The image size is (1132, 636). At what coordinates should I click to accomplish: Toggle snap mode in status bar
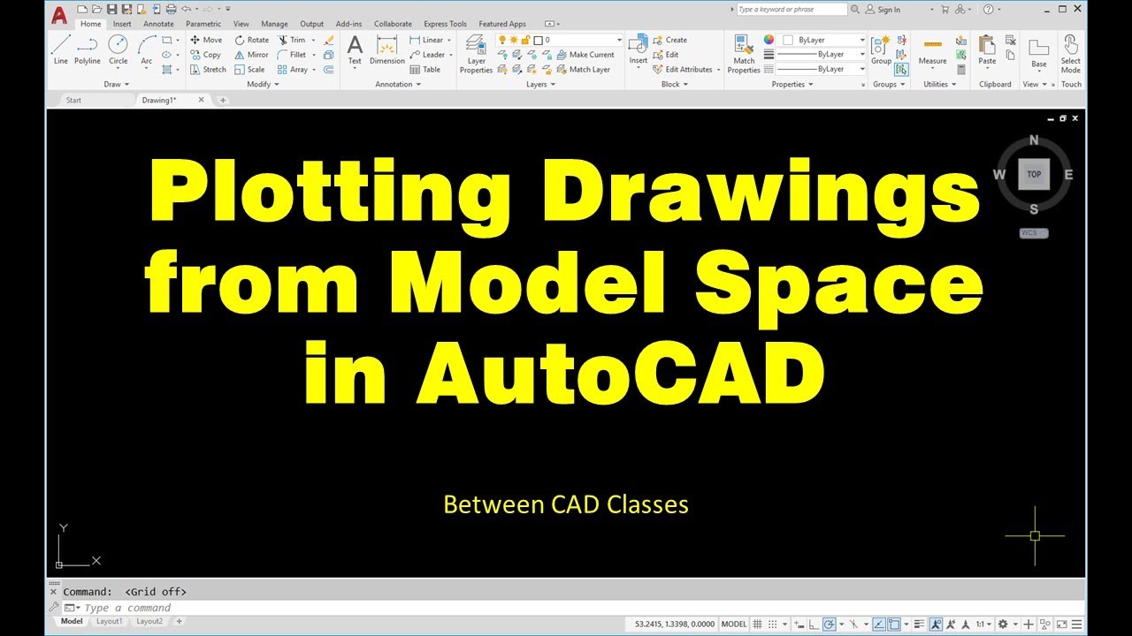coord(775,624)
